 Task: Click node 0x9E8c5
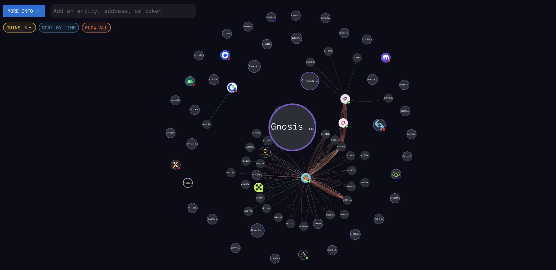pos(388,98)
